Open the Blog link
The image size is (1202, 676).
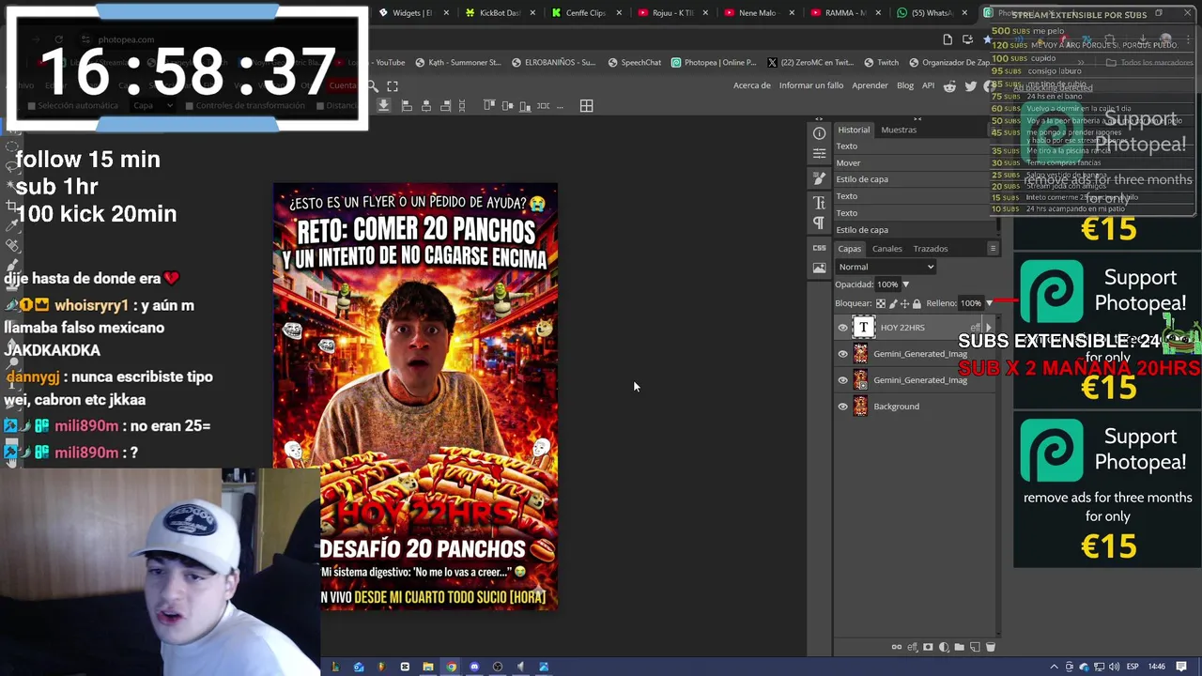click(905, 85)
